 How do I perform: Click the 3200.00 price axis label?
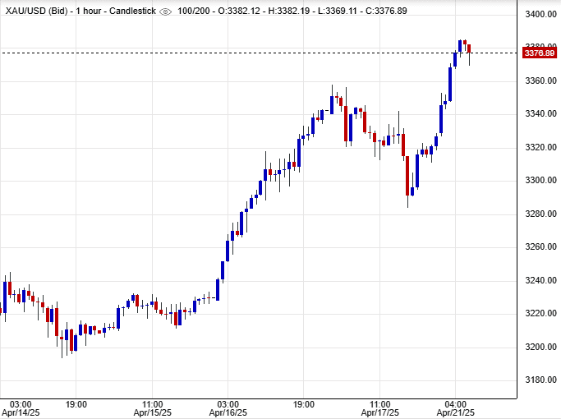click(540, 347)
